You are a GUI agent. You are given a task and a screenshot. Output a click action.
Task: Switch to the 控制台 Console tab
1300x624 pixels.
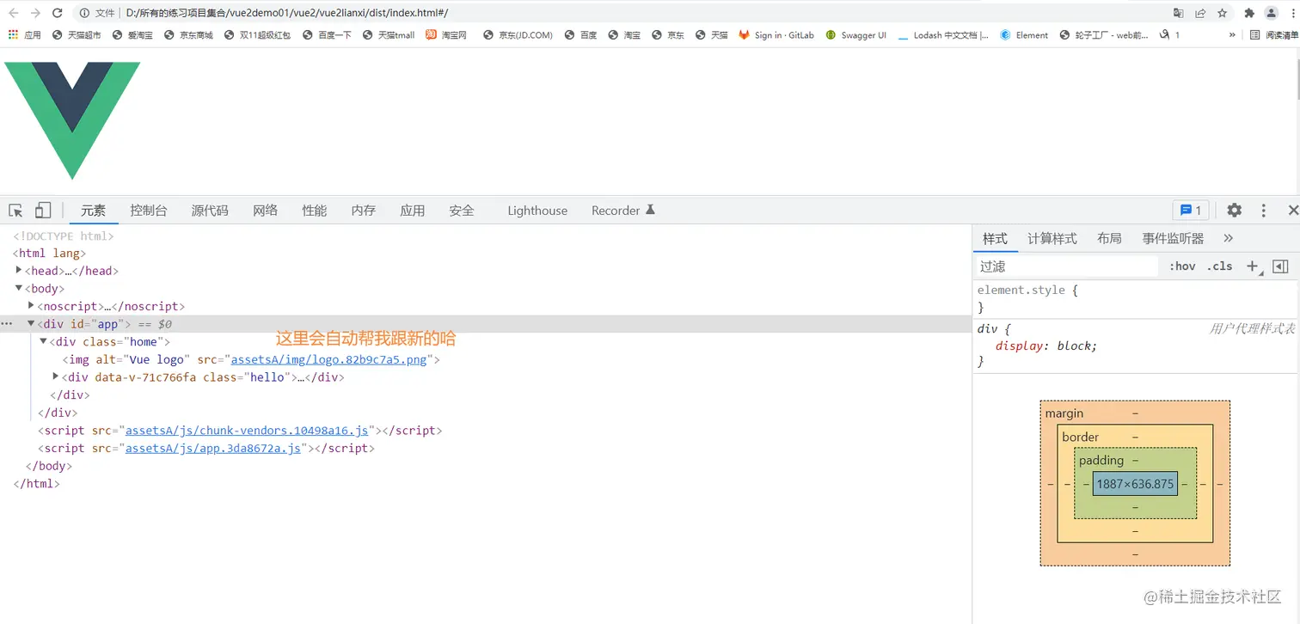pos(149,211)
